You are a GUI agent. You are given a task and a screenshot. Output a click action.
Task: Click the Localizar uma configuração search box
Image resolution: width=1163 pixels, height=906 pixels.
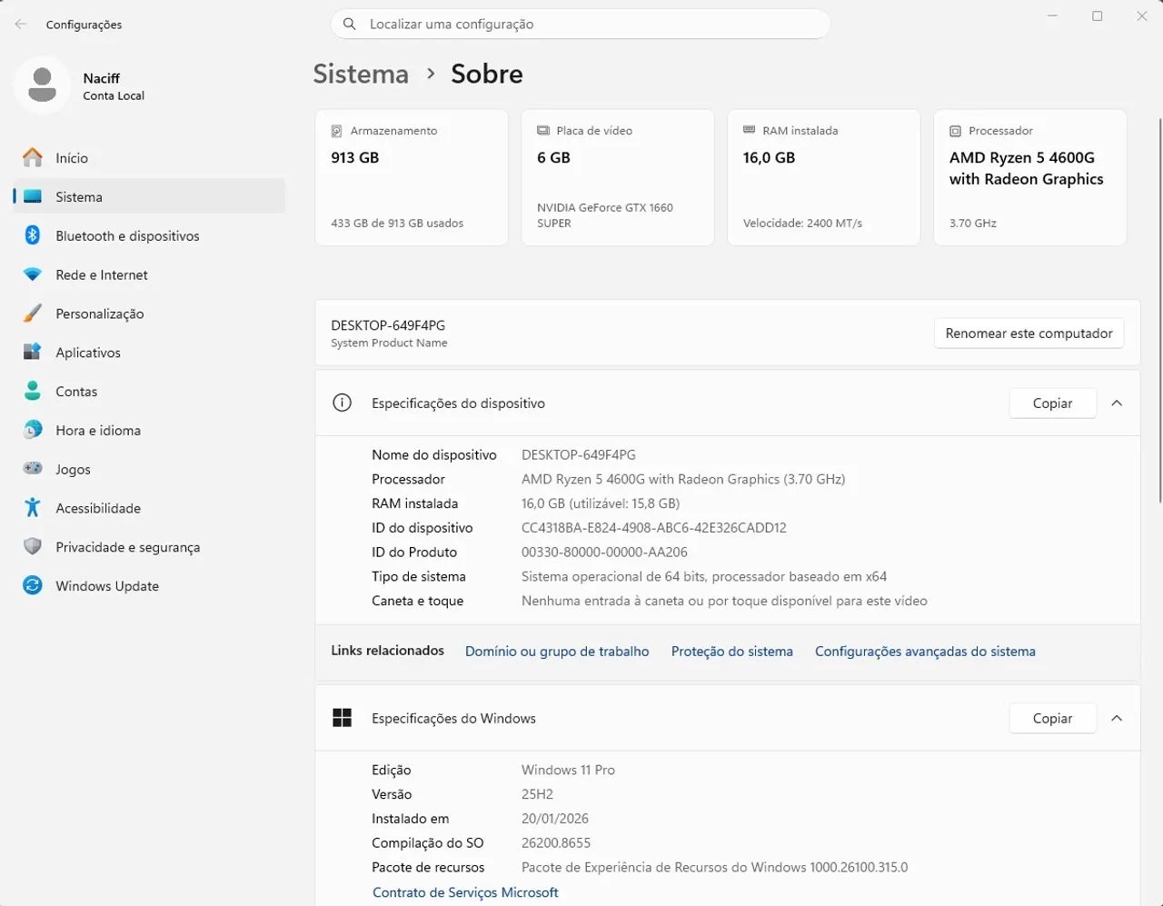[x=581, y=25]
